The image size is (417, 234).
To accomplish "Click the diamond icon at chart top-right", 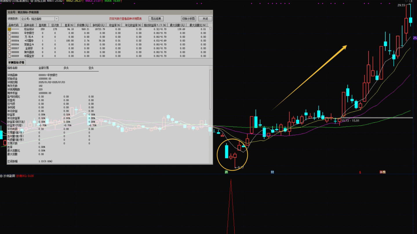I will pyautogui.click(x=406, y=1).
